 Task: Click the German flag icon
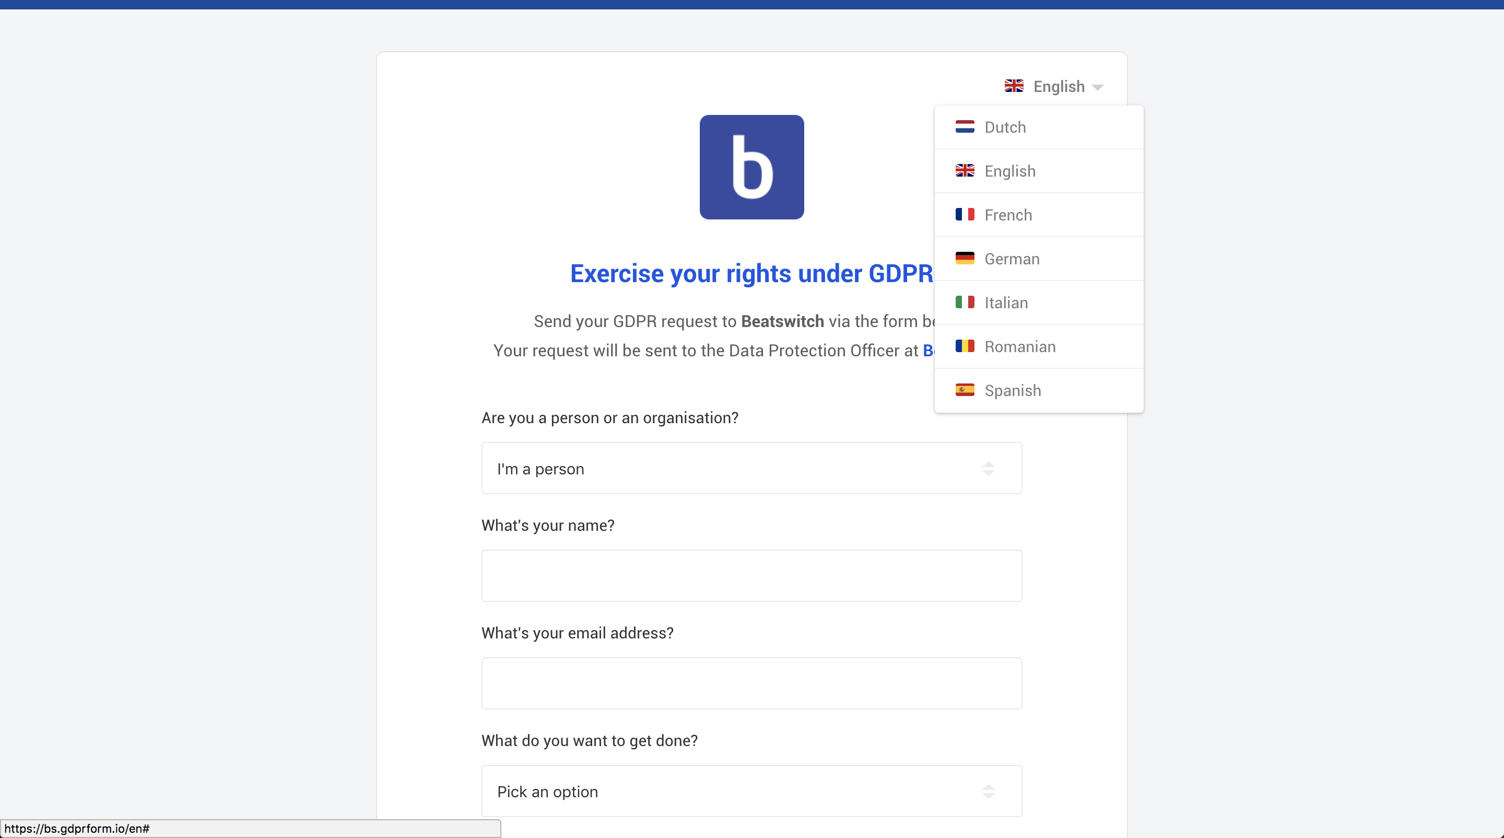pos(965,258)
